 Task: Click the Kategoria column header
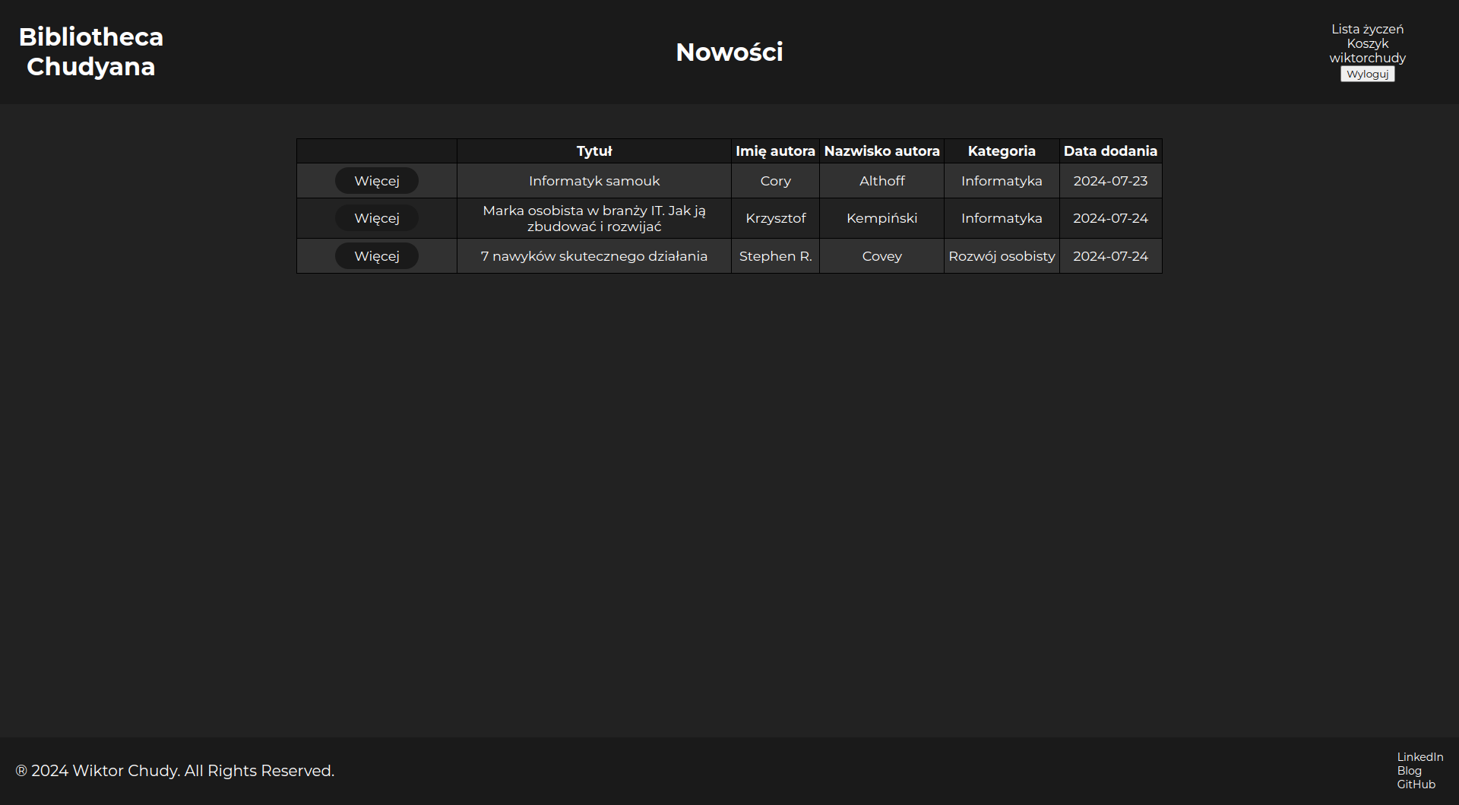(1002, 151)
